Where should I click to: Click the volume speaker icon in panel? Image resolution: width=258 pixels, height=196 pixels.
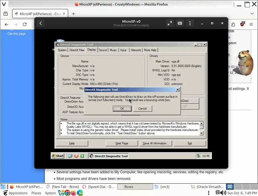coord(223,192)
